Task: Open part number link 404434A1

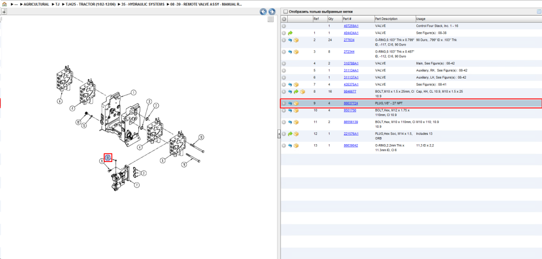Action: [351, 33]
